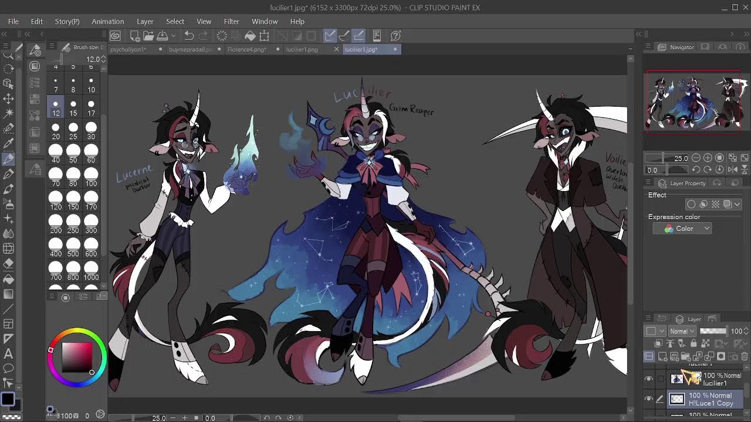
Task: Toggle Clip to Layer Below
Action: [x=658, y=343]
